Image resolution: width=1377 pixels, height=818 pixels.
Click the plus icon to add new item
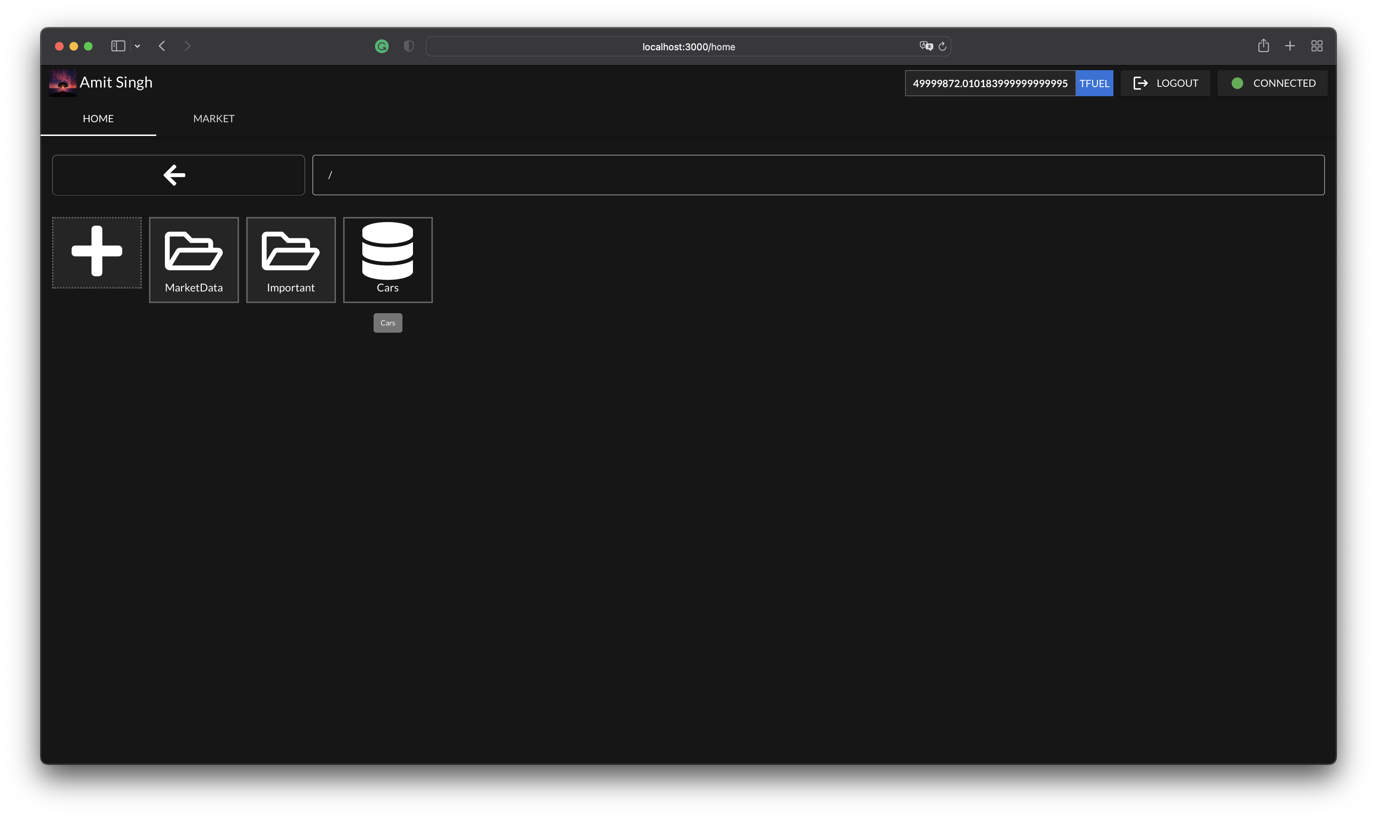tap(97, 252)
